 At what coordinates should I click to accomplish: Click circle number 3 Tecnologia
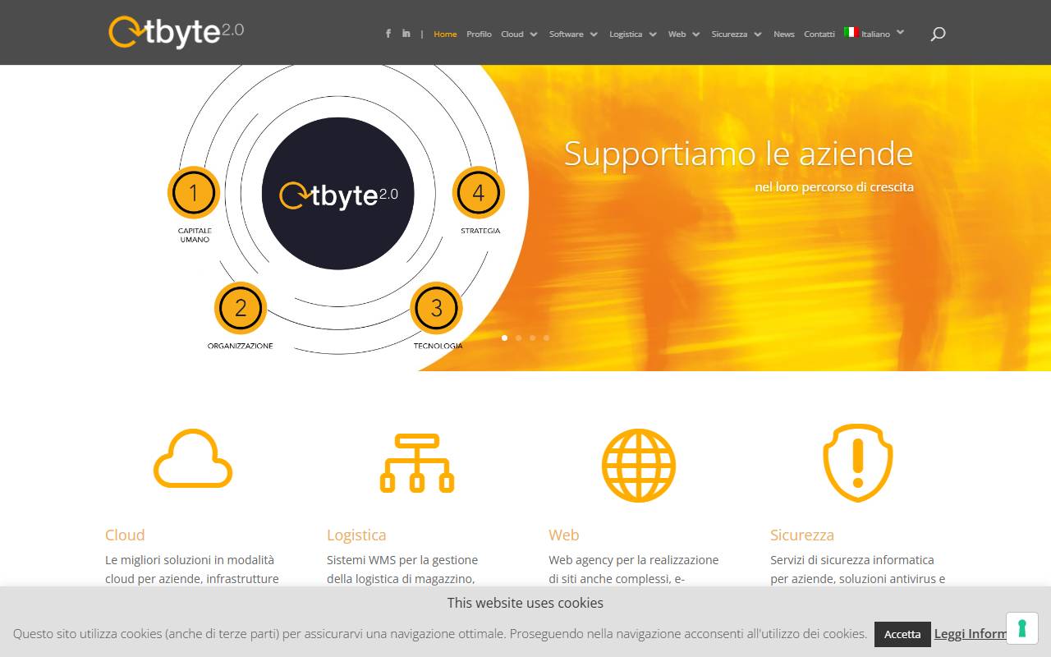436,308
